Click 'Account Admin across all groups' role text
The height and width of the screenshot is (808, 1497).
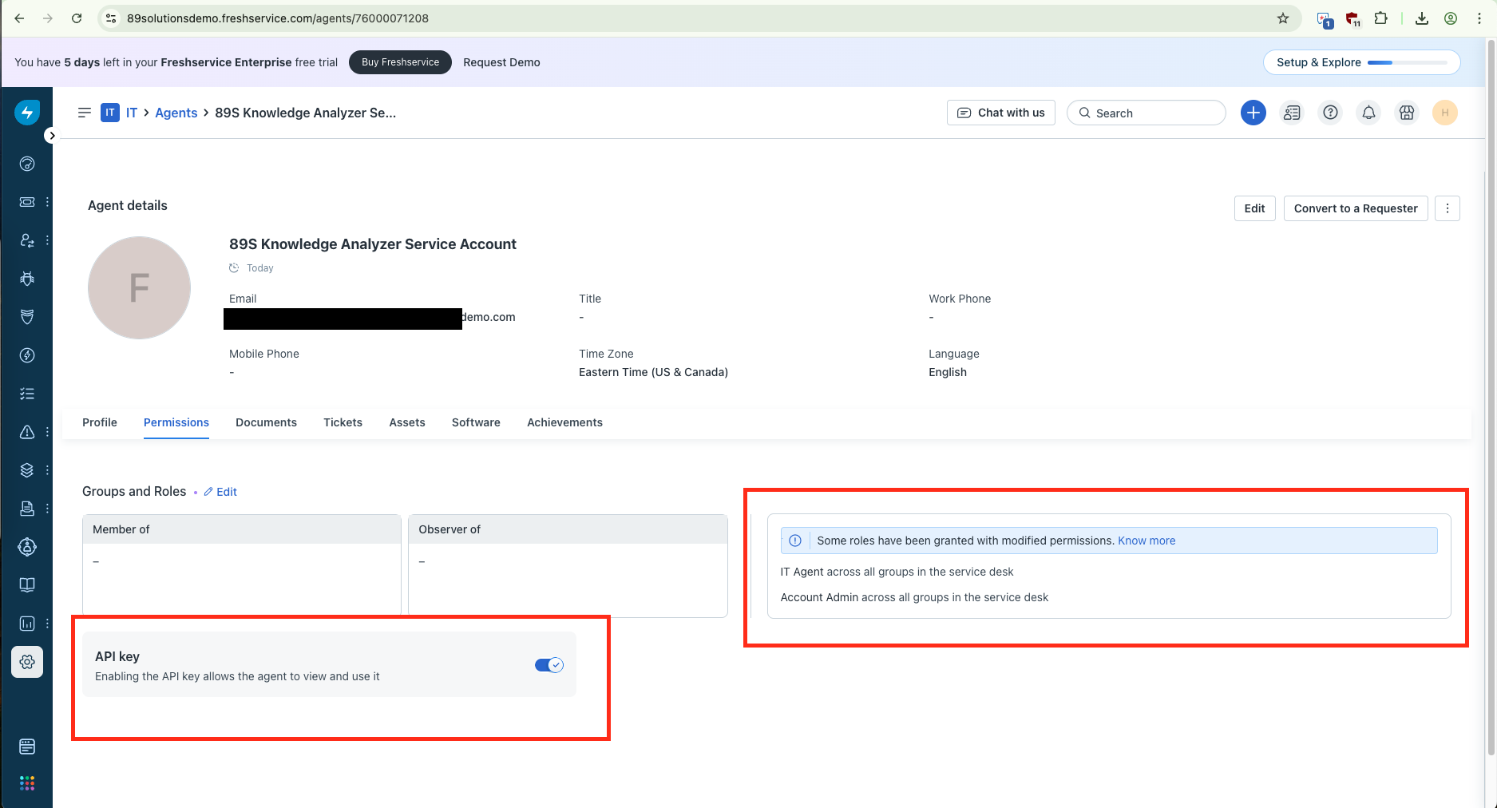(914, 597)
